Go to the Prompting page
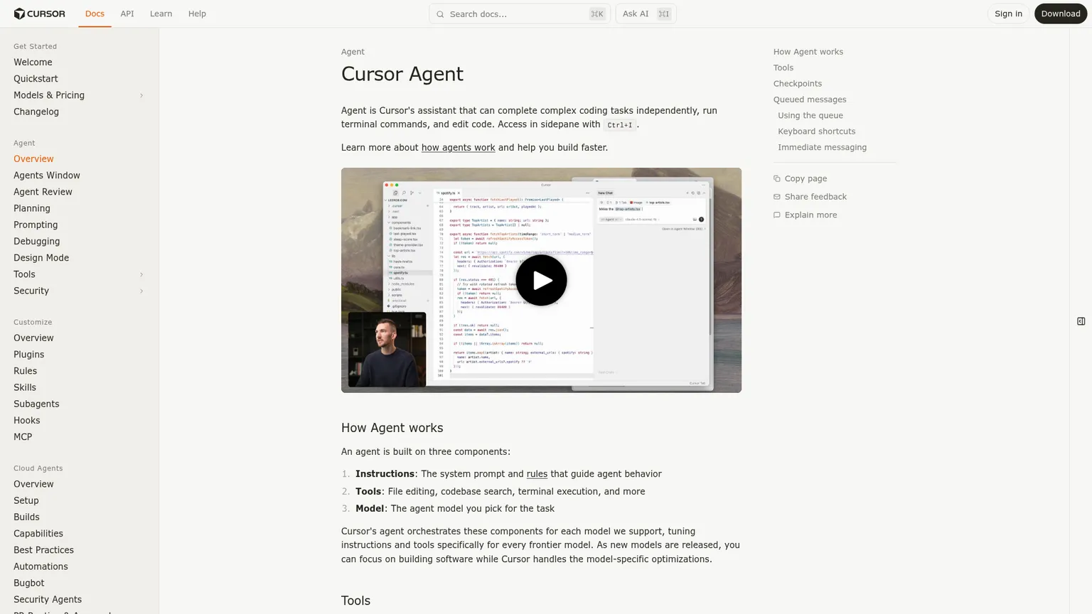This screenshot has height=614, width=1092. (x=36, y=225)
